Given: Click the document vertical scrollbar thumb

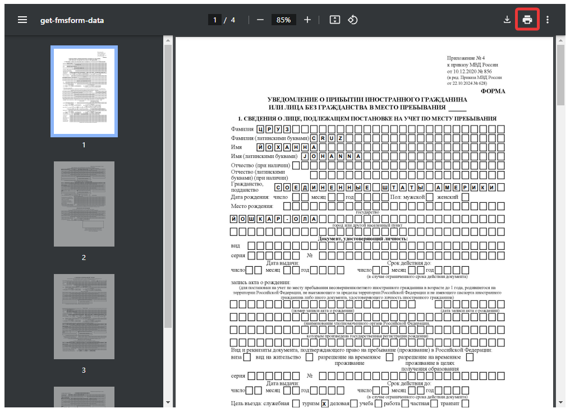Looking at the screenshot, I should tap(560, 75).
